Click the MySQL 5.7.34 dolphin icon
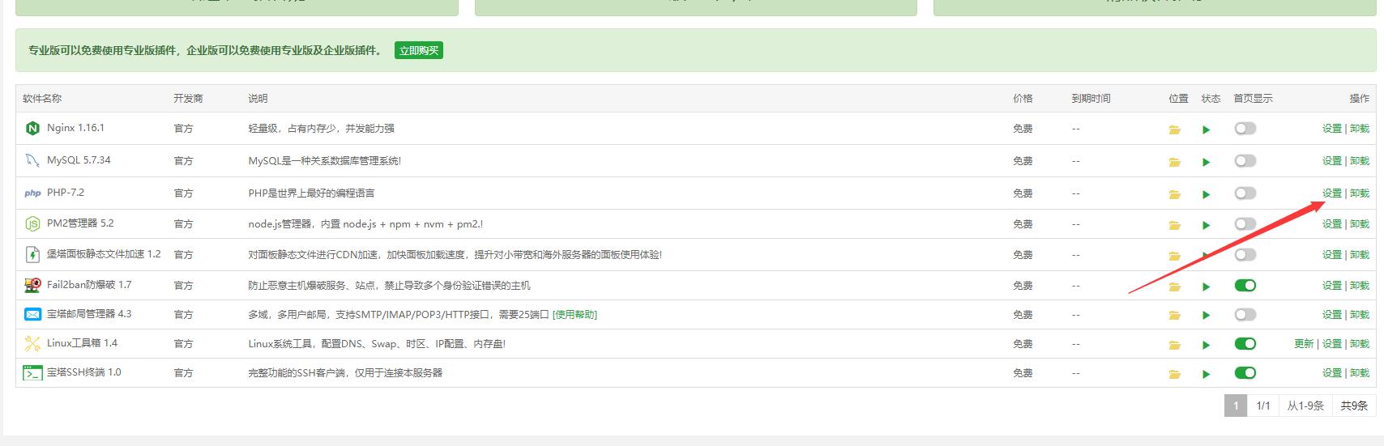The height and width of the screenshot is (446, 1384). tap(32, 160)
